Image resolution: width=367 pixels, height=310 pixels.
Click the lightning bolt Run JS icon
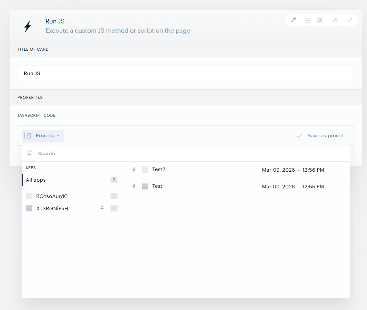[x=28, y=26]
